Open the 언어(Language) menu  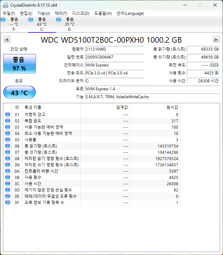pyautogui.click(x=130, y=14)
